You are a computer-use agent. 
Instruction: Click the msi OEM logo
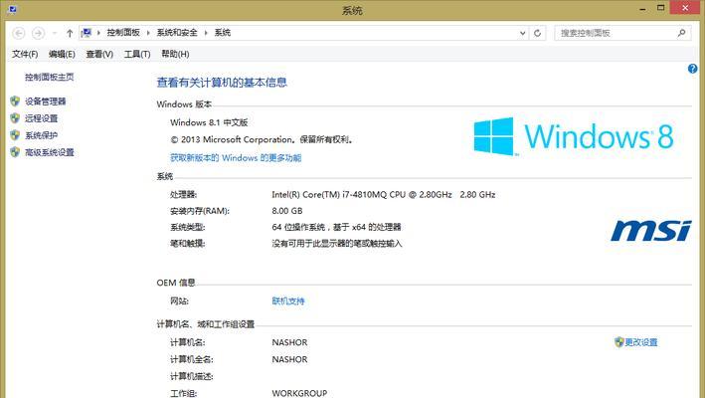tap(650, 230)
